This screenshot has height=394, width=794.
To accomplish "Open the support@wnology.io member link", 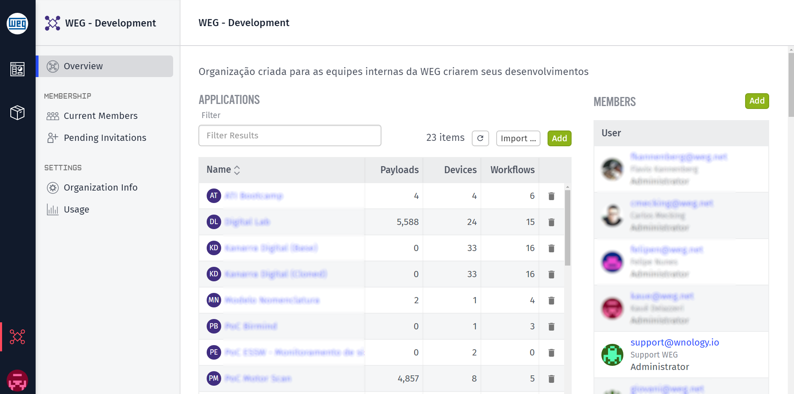I will [x=675, y=342].
